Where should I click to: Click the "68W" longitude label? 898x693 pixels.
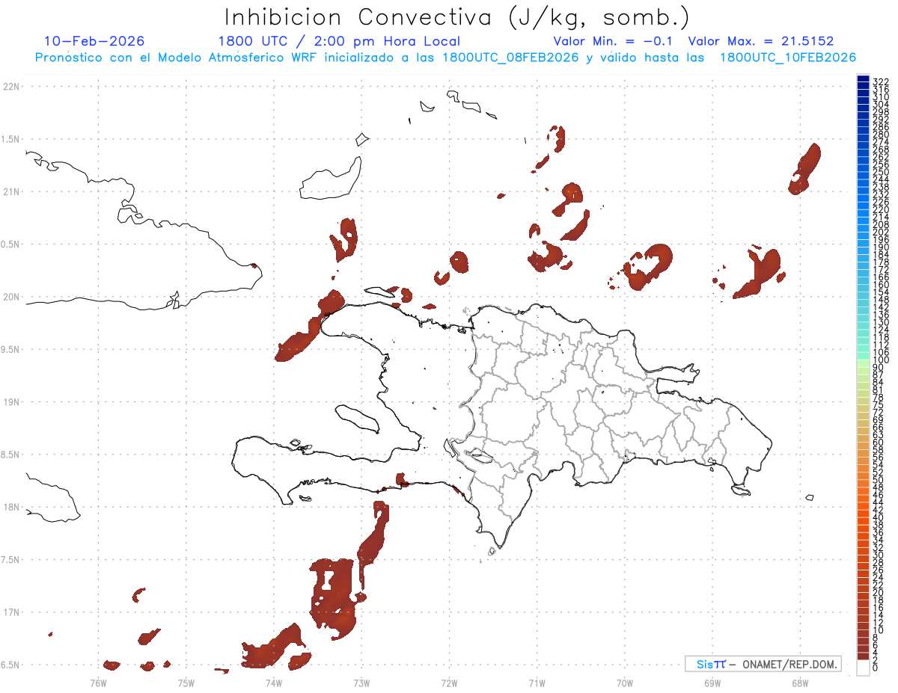(x=799, y=683)
